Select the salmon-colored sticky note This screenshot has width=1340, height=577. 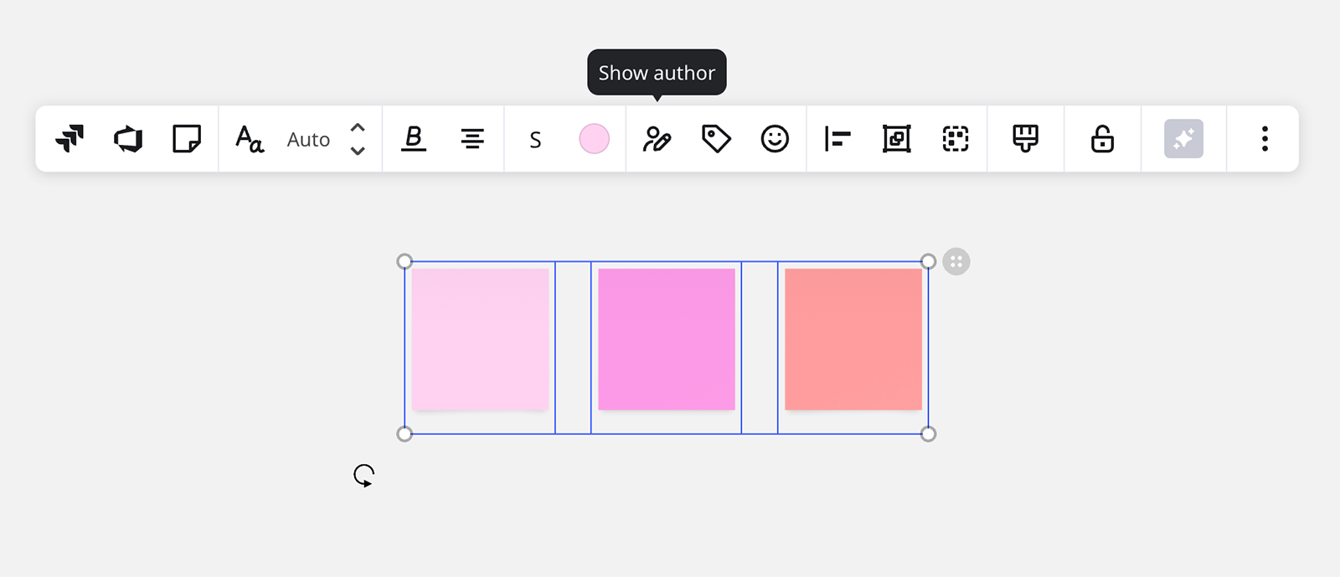(x=853, y=339)
